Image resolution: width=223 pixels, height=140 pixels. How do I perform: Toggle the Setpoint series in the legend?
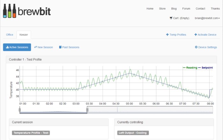point(205,68)
